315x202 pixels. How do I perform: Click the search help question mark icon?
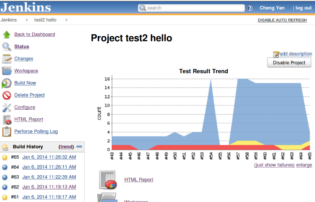pos(250,8)
